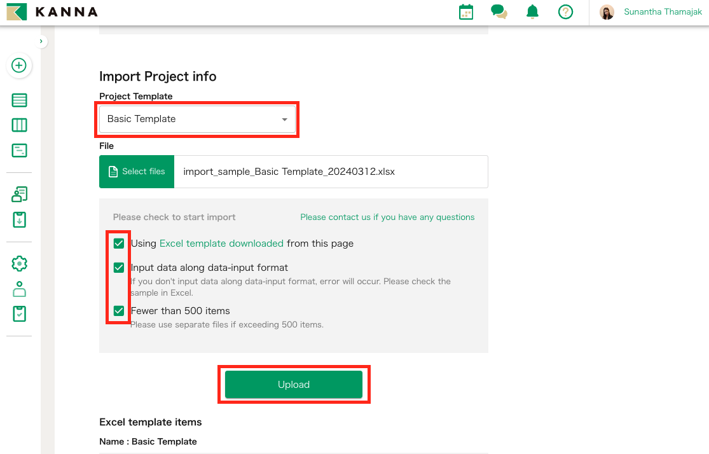Expand the sidebar with the chevron arrow
Screen dimensions: 709x454
pos(41,41)
